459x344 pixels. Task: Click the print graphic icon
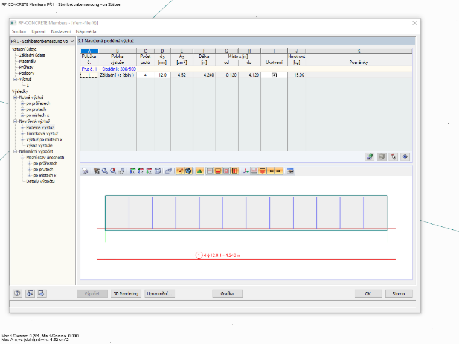coord(85,171)
